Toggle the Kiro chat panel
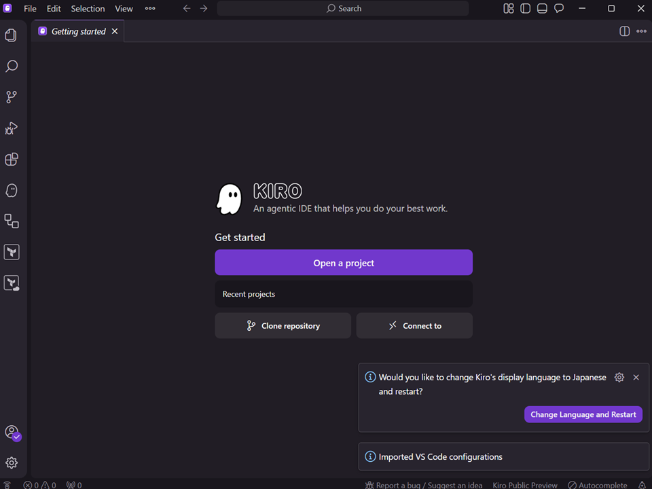Image resolution: width=652 pixels, height=489 pixels. (559, 8)
